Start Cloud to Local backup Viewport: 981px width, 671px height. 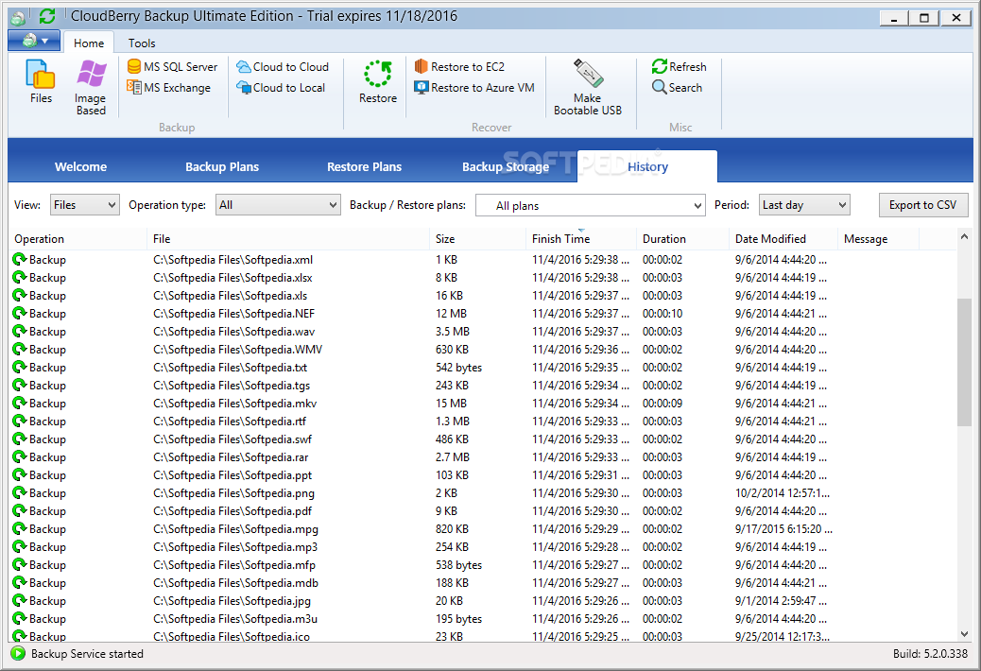(281, 88)
